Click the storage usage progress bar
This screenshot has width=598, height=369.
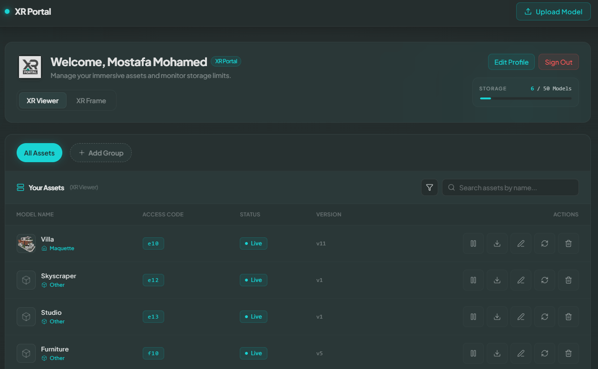pyautogui.click(x=526, y=98)
